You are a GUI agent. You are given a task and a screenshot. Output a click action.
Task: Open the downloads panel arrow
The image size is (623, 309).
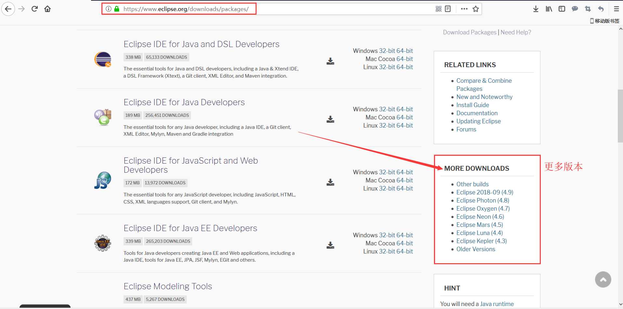tap(536, 9)
